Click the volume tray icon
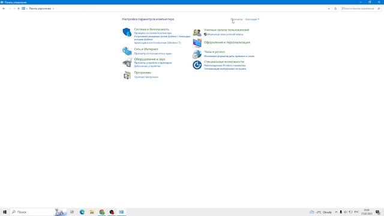Image resolution: width=384 pixels, height=216 pixels. [346, 212]
